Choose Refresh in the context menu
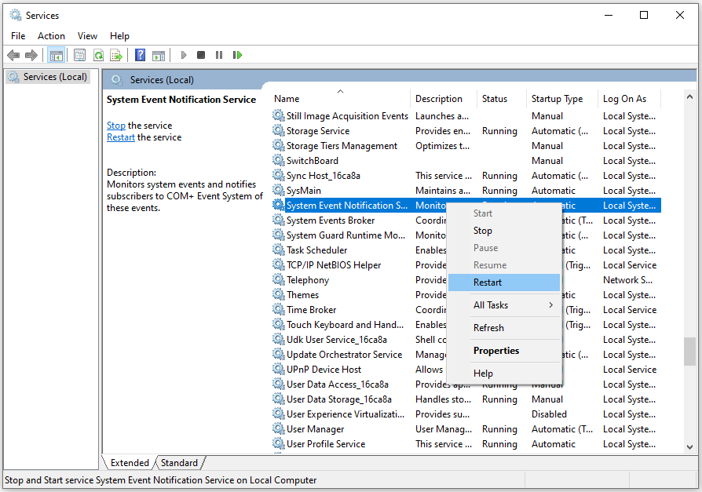702x492 pixels. 504,328
